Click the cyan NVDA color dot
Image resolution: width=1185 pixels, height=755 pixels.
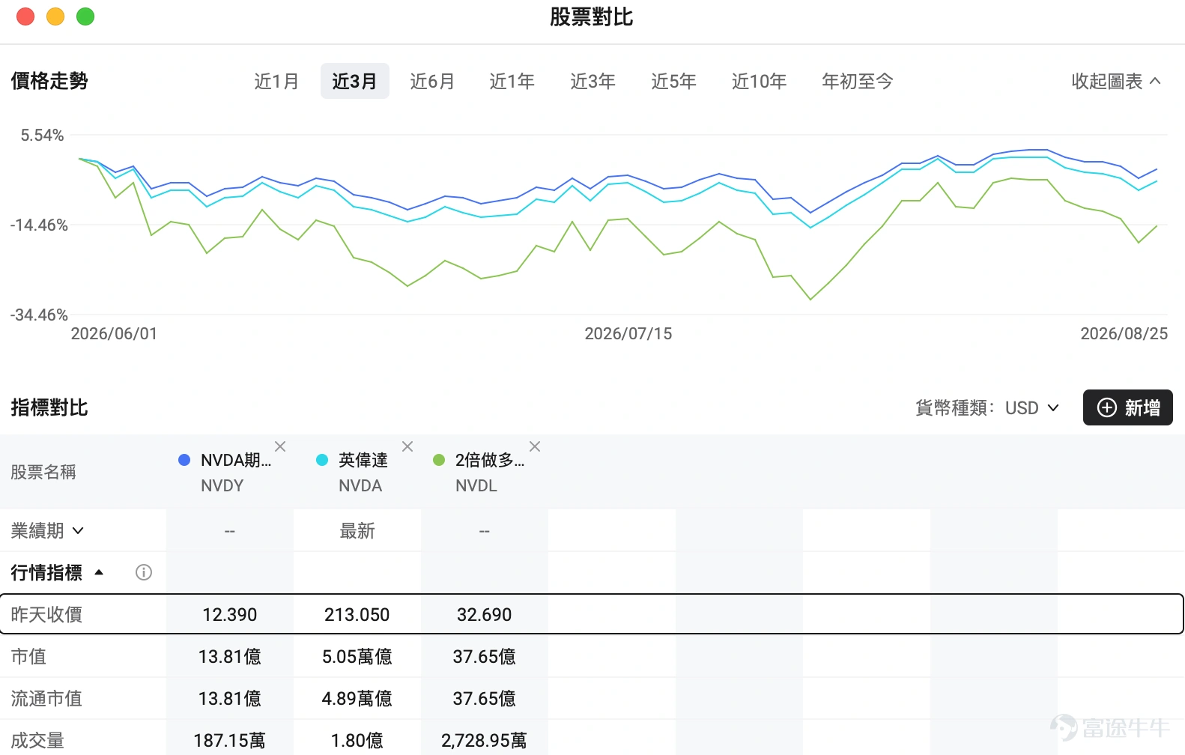point(322,460)
